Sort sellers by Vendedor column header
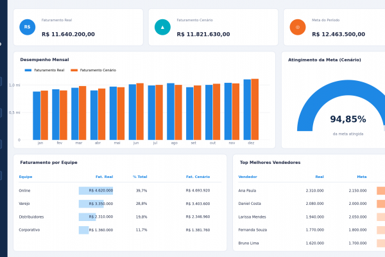The height and width of the screenshot is (257, 385). pos(248,177)
